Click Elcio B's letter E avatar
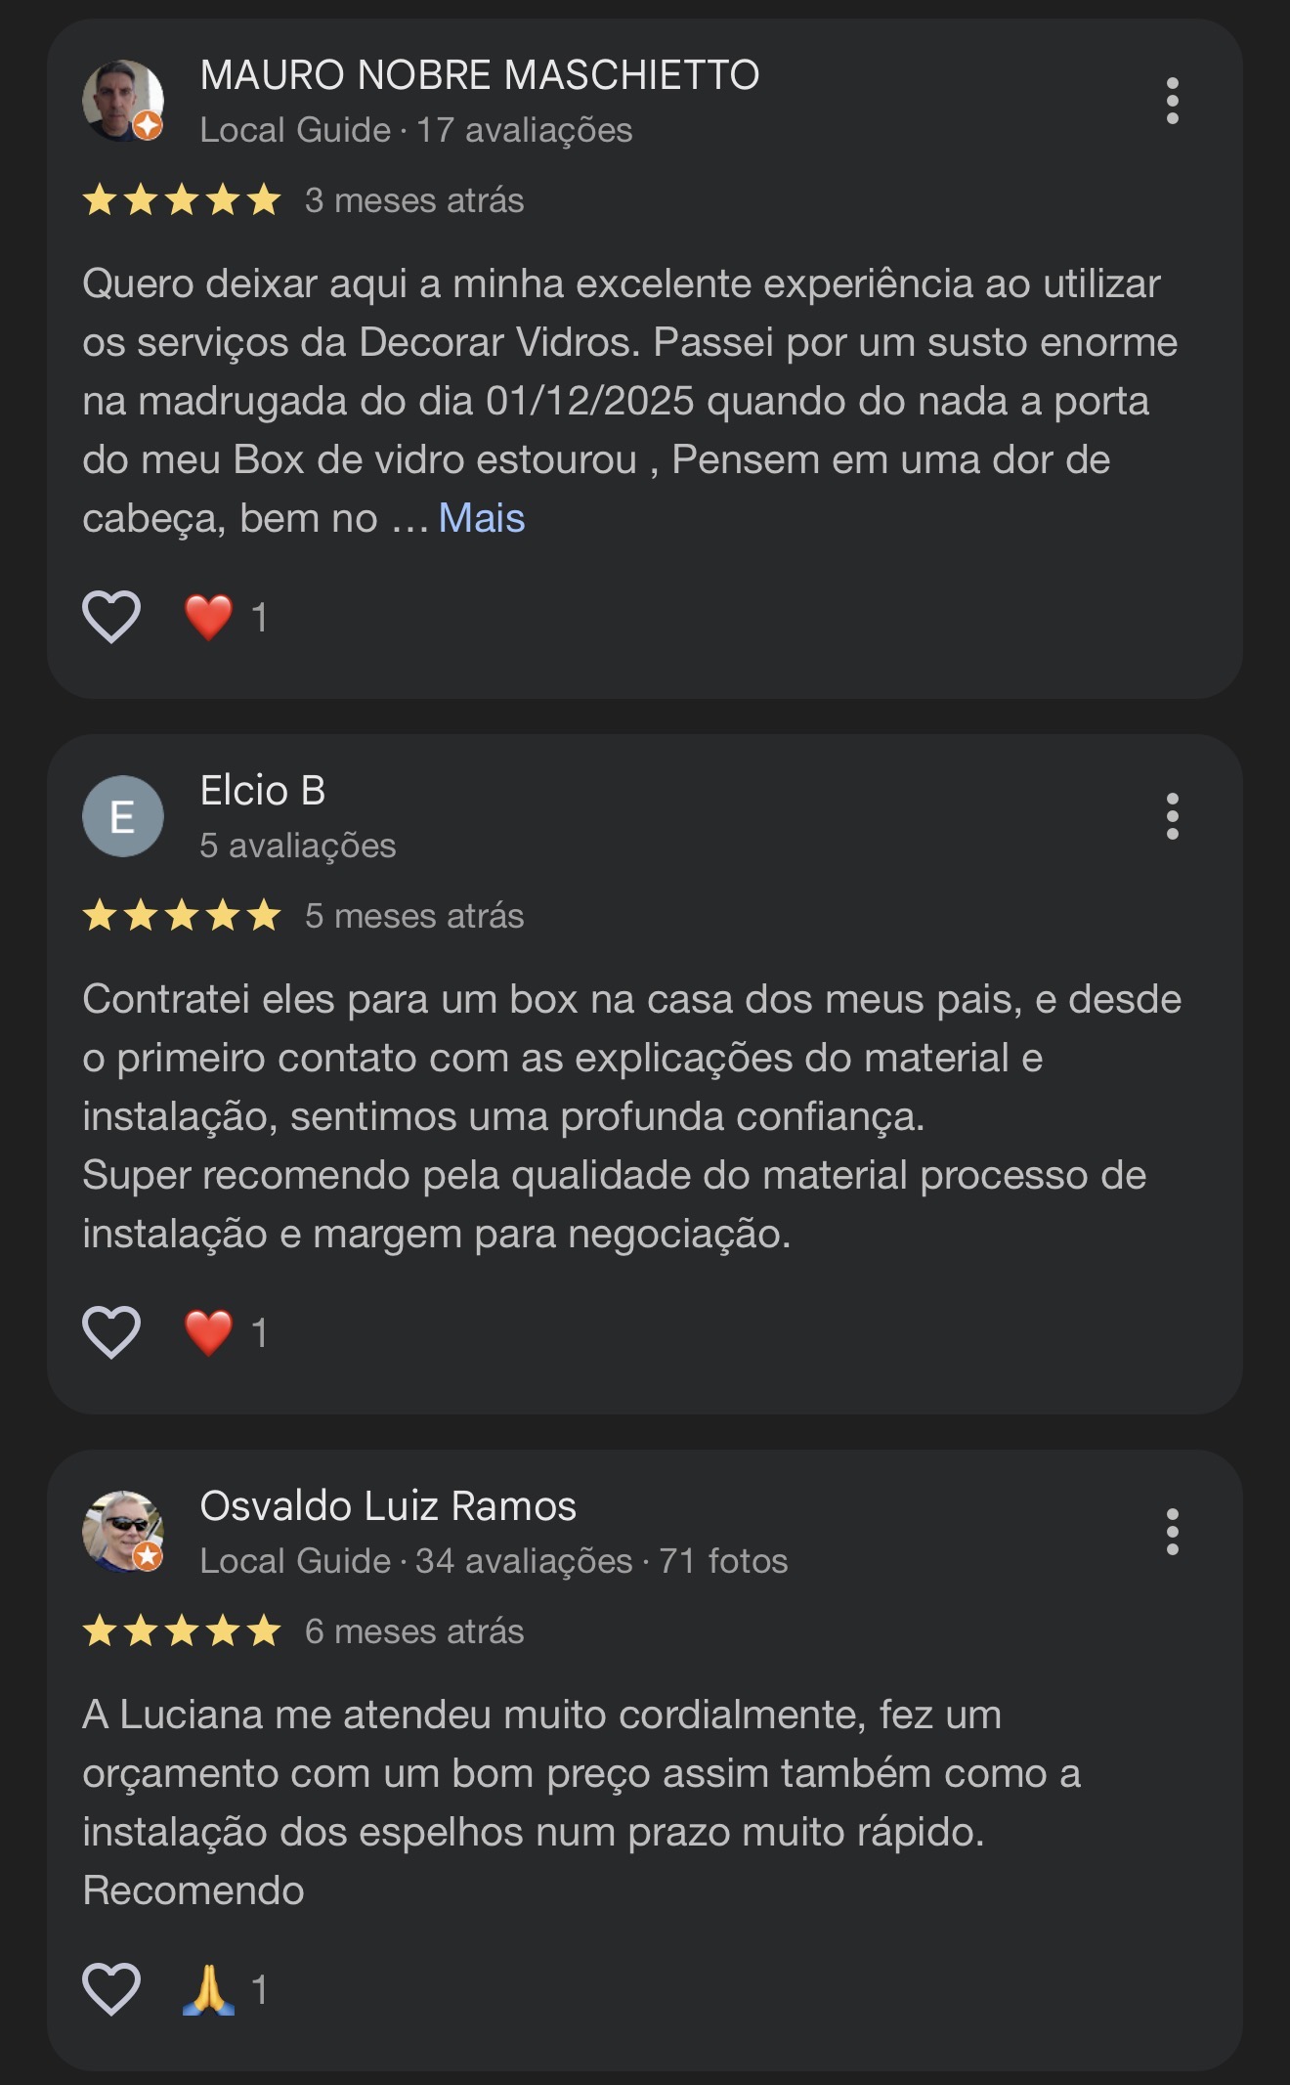Image resolution: width=1290 pixels, height=2085 pixels. click(122, 816)
